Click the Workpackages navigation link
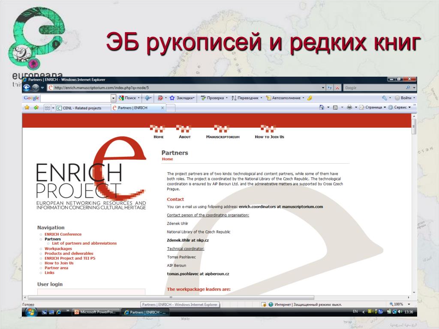The image size is (439, 329). 58,248
